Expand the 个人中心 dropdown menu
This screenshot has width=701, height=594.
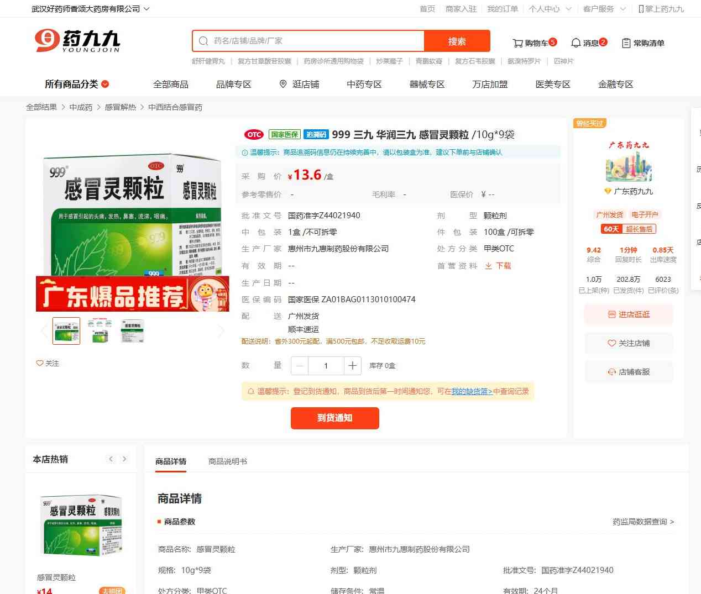568,9
